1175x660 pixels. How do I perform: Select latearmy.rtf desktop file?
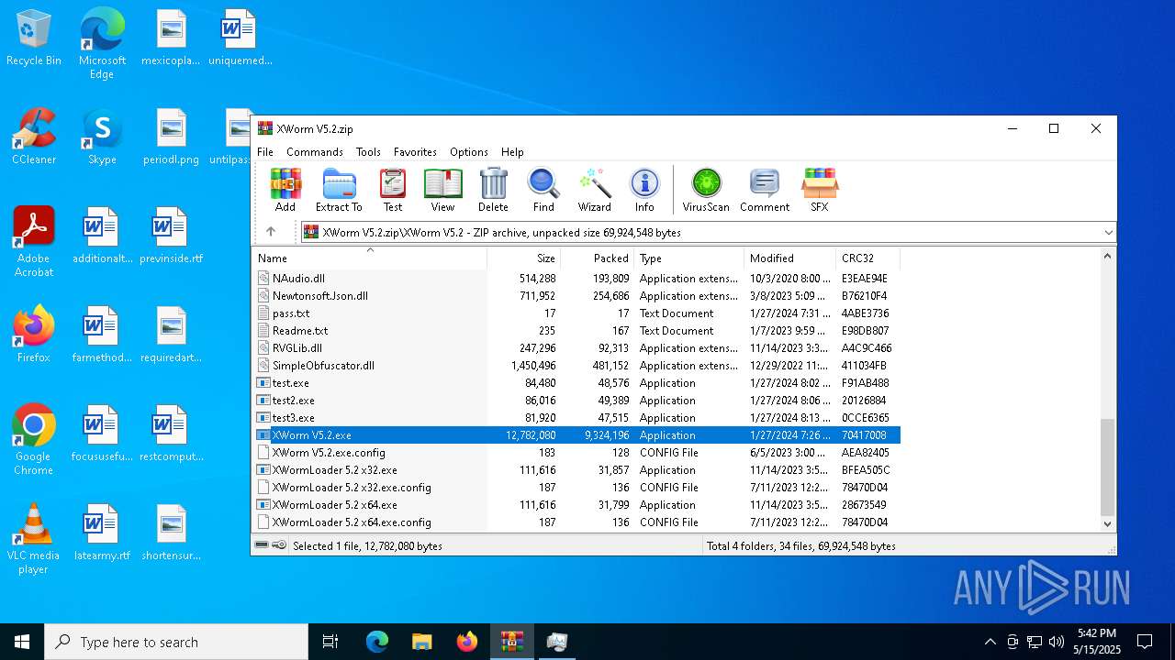pos(102,533)
